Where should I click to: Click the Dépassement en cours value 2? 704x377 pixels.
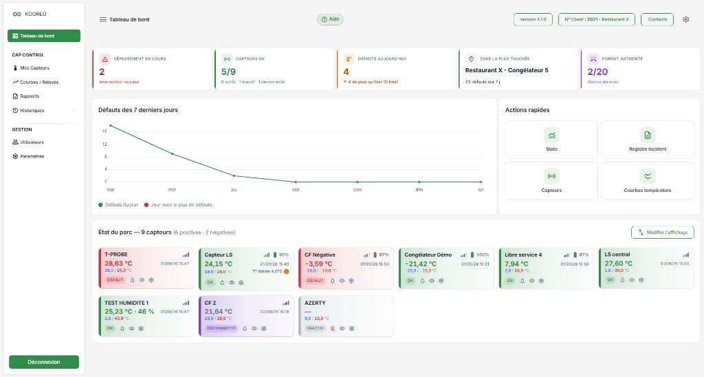(102, 72)
